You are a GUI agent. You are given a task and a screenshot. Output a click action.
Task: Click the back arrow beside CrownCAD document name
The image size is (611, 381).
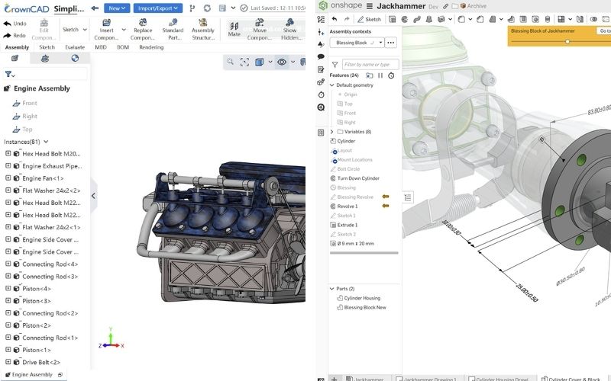coord(95,8)
